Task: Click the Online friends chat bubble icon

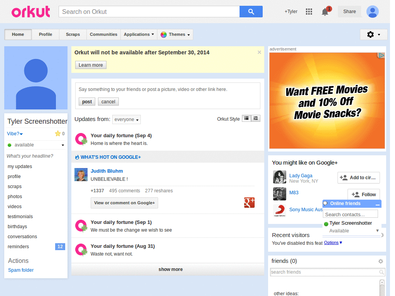Action: 326,203
